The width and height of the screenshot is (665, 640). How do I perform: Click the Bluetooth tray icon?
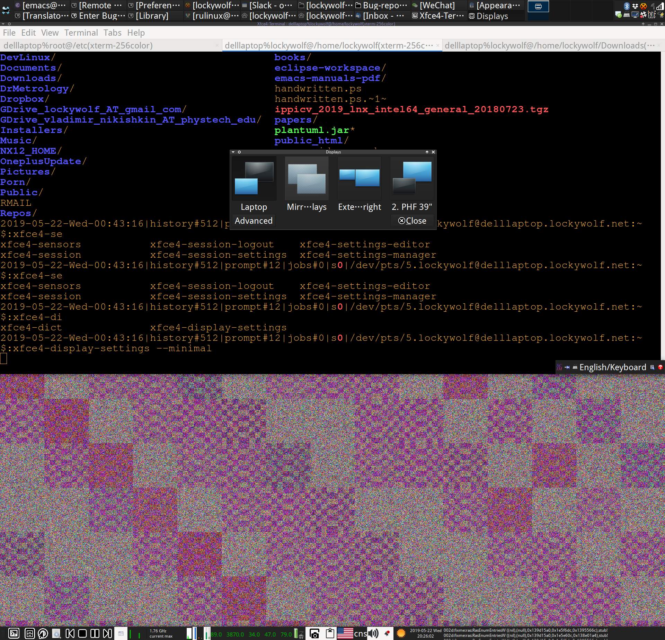pos(626,6)
